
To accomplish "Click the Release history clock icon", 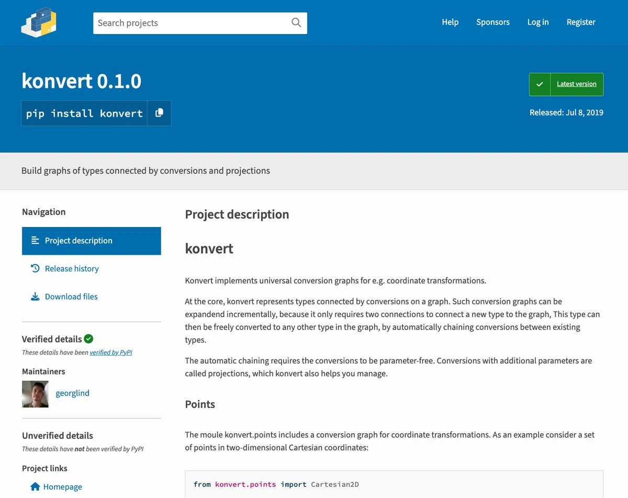I will pos(35,268).
